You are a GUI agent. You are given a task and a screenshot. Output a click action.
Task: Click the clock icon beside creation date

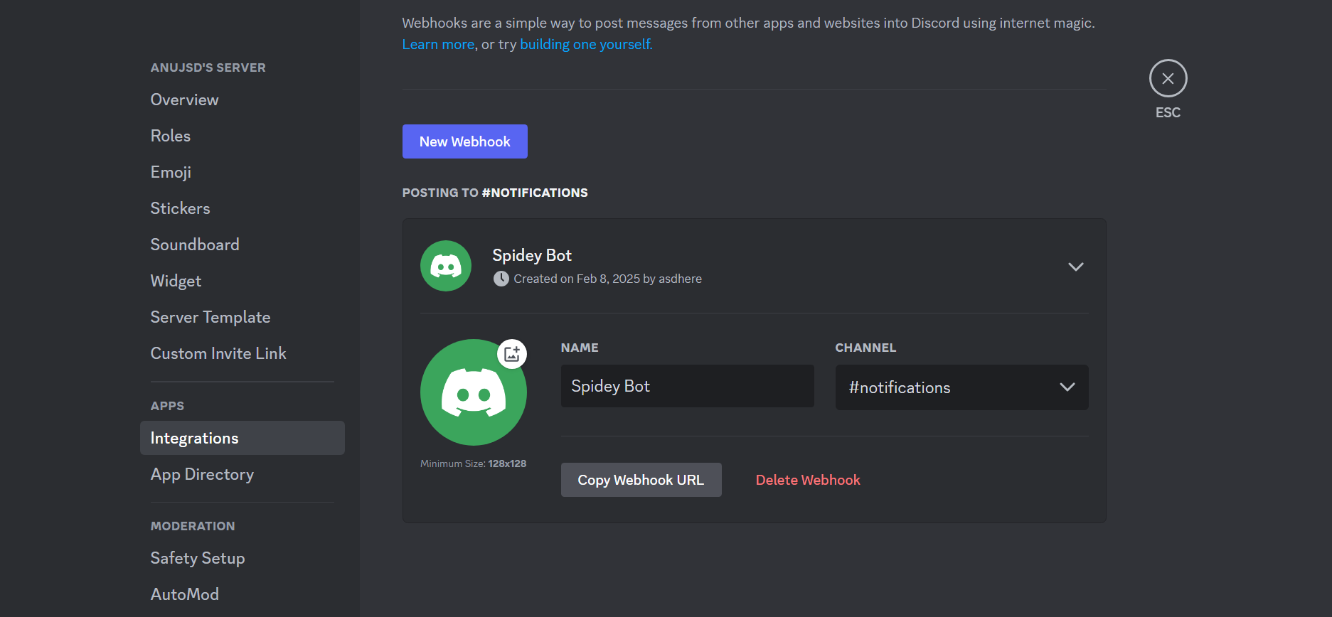pos(501,279)
